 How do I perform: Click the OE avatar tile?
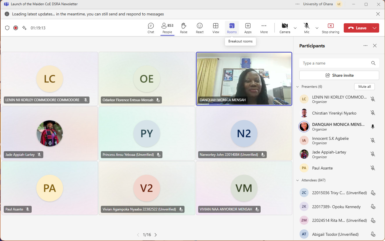pyautogui.click(x=147, y=79)
